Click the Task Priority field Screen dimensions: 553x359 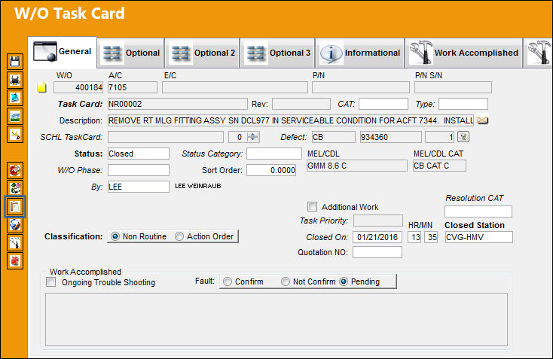coord(377,221)
